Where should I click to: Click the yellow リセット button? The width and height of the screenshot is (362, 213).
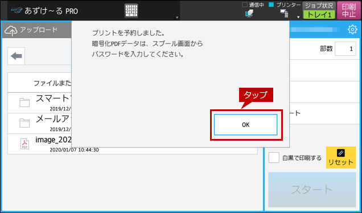[341, 158]
